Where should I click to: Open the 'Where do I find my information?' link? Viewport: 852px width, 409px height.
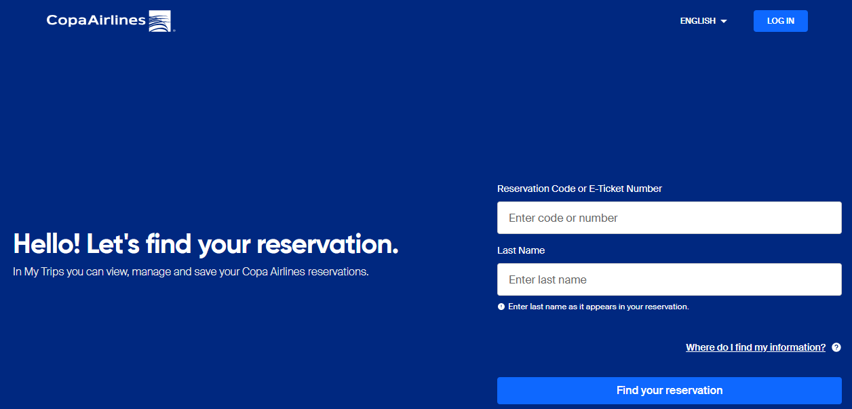[756, 347]
